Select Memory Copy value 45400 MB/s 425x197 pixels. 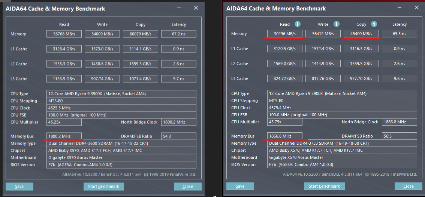361,34
